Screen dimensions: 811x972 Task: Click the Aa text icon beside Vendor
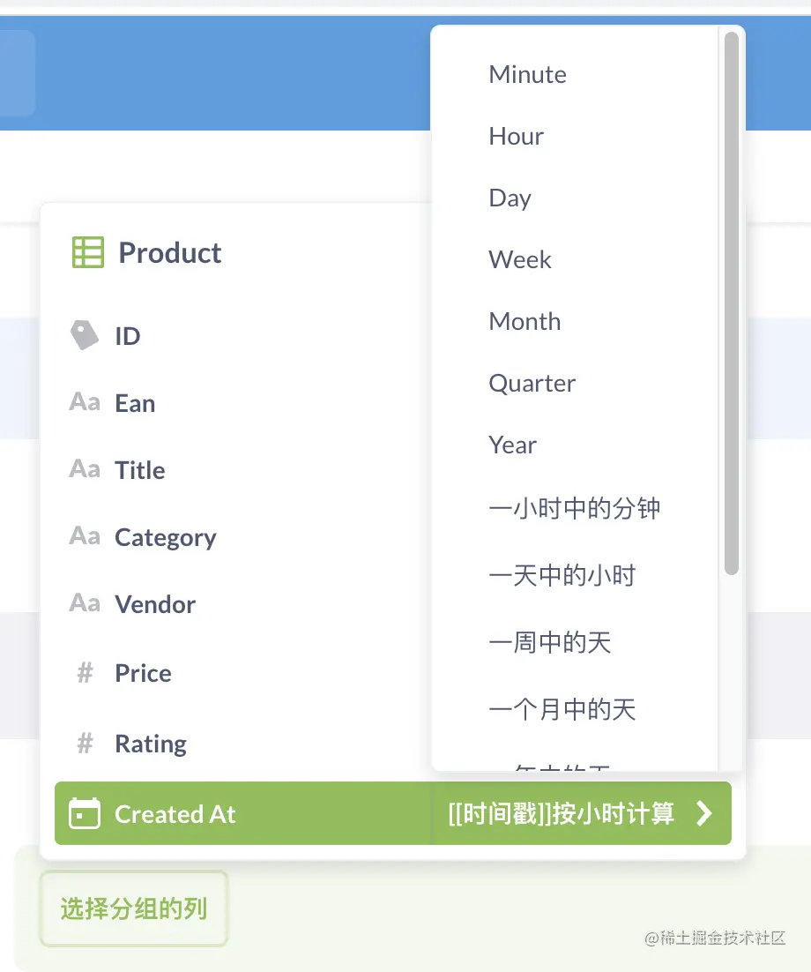click(x=85, y=603)
